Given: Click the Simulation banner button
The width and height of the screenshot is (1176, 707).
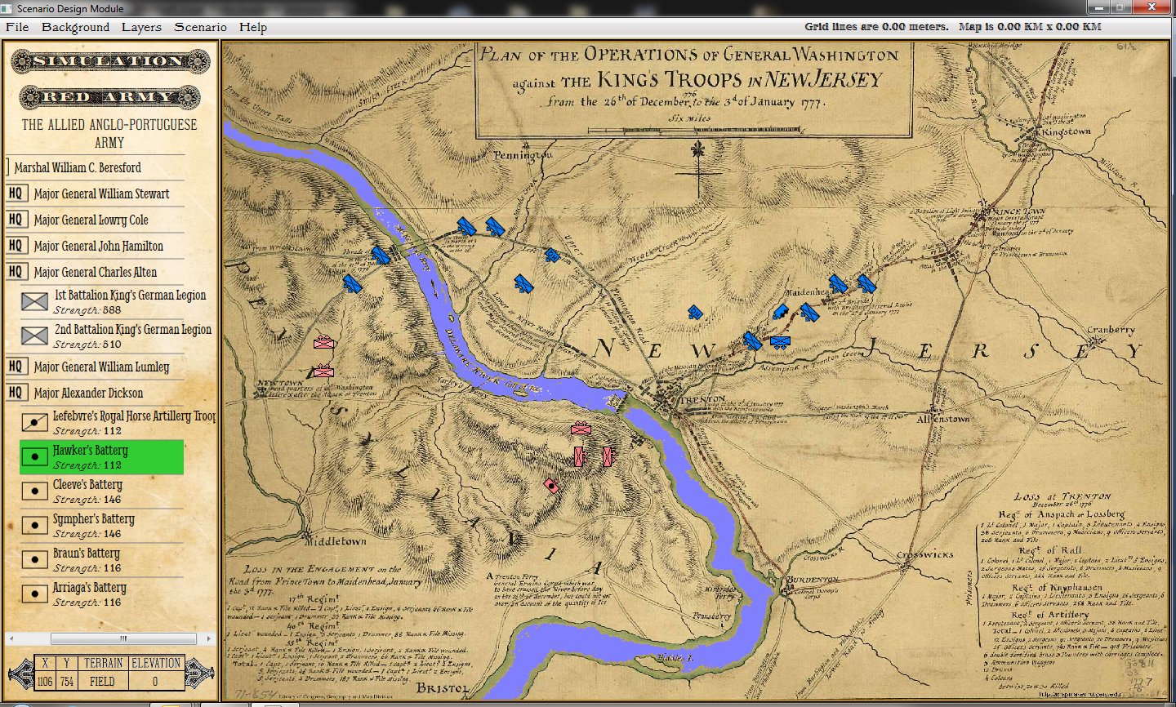Looking at the screenshot, I should click(x=109, y=61).
